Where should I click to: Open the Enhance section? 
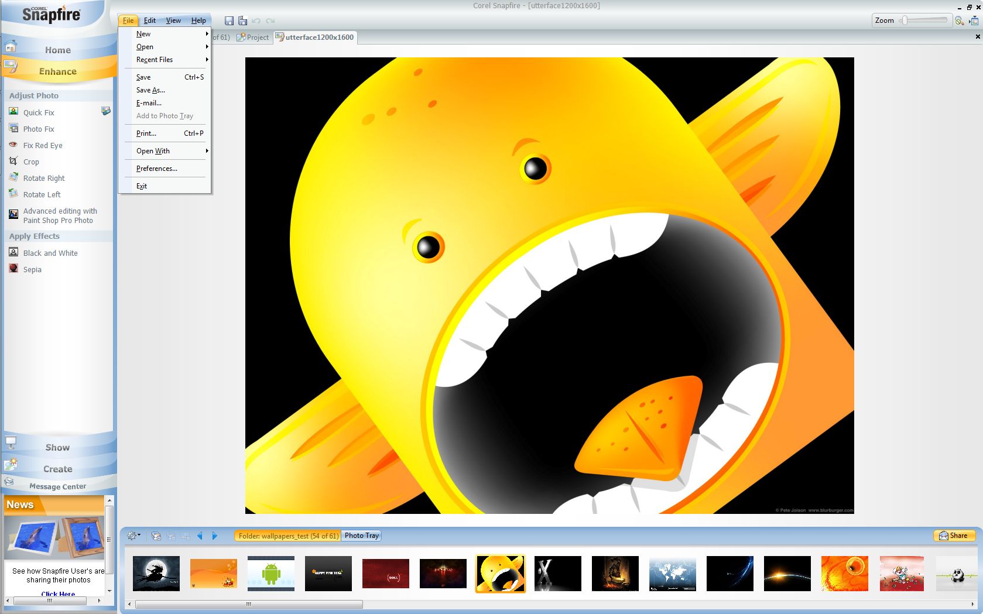click(58, 71)
